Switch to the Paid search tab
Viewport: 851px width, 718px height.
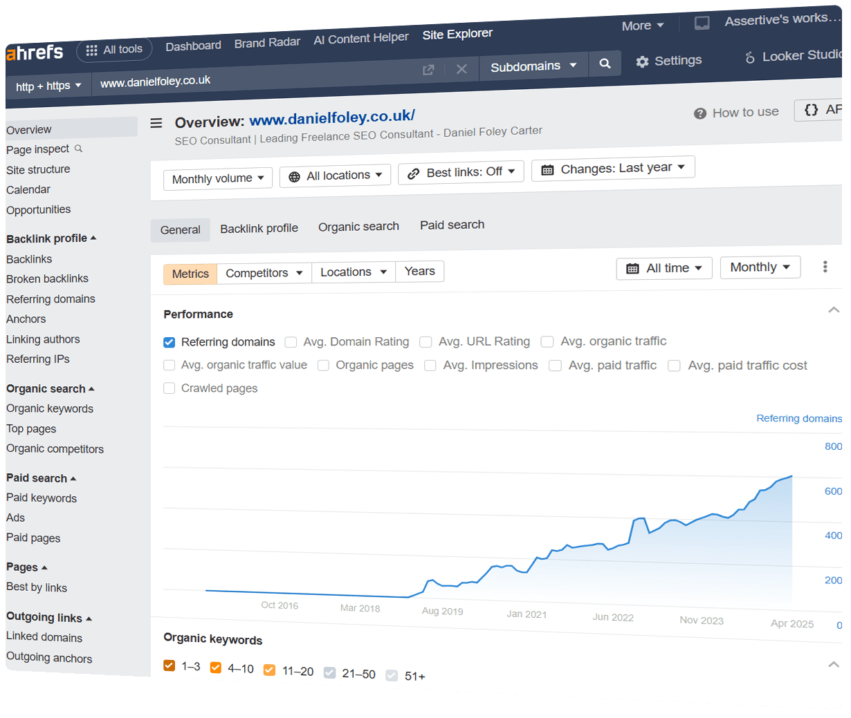click(x=452, y=225)
